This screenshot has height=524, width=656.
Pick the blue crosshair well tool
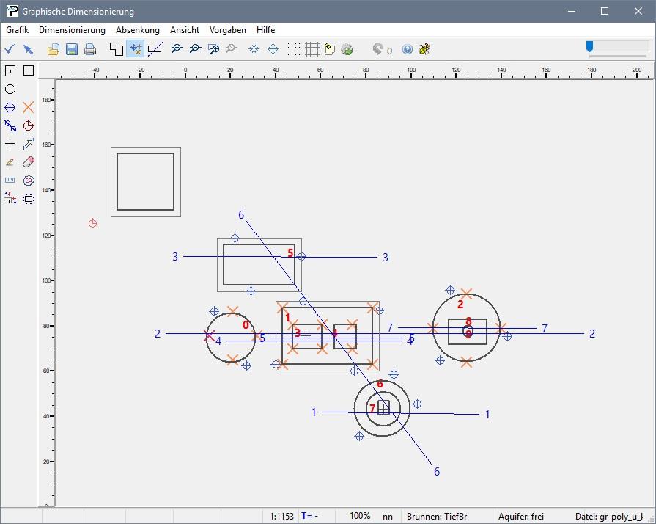[10, 107]
